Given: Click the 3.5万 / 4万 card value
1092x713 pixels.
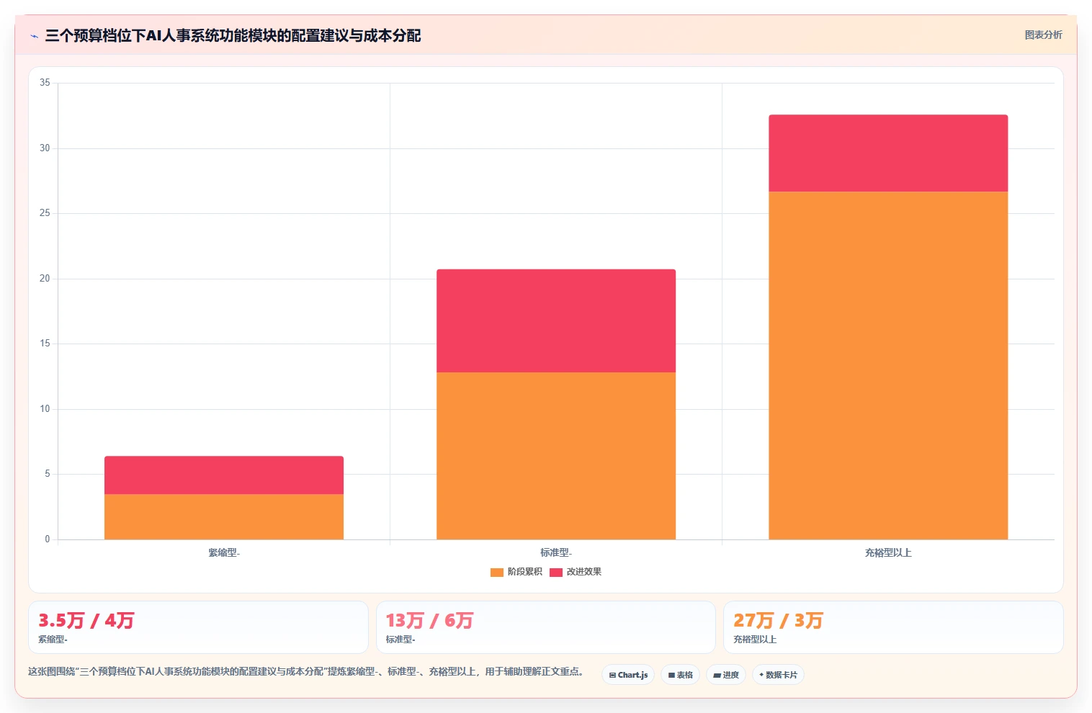Looking at the screenshot, I should (x=86, y=620).
